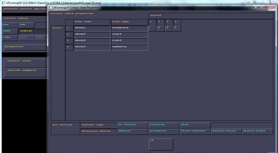
Task: Click the empty cell for second body 1
Action: click(152, 28)
